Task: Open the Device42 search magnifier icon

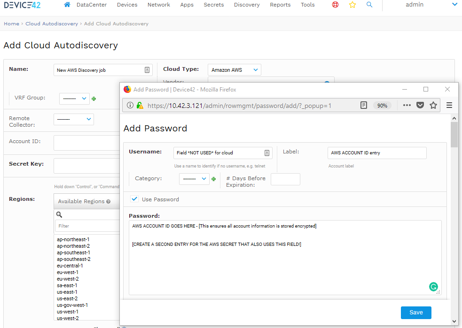Action: (x=369, y=5)
